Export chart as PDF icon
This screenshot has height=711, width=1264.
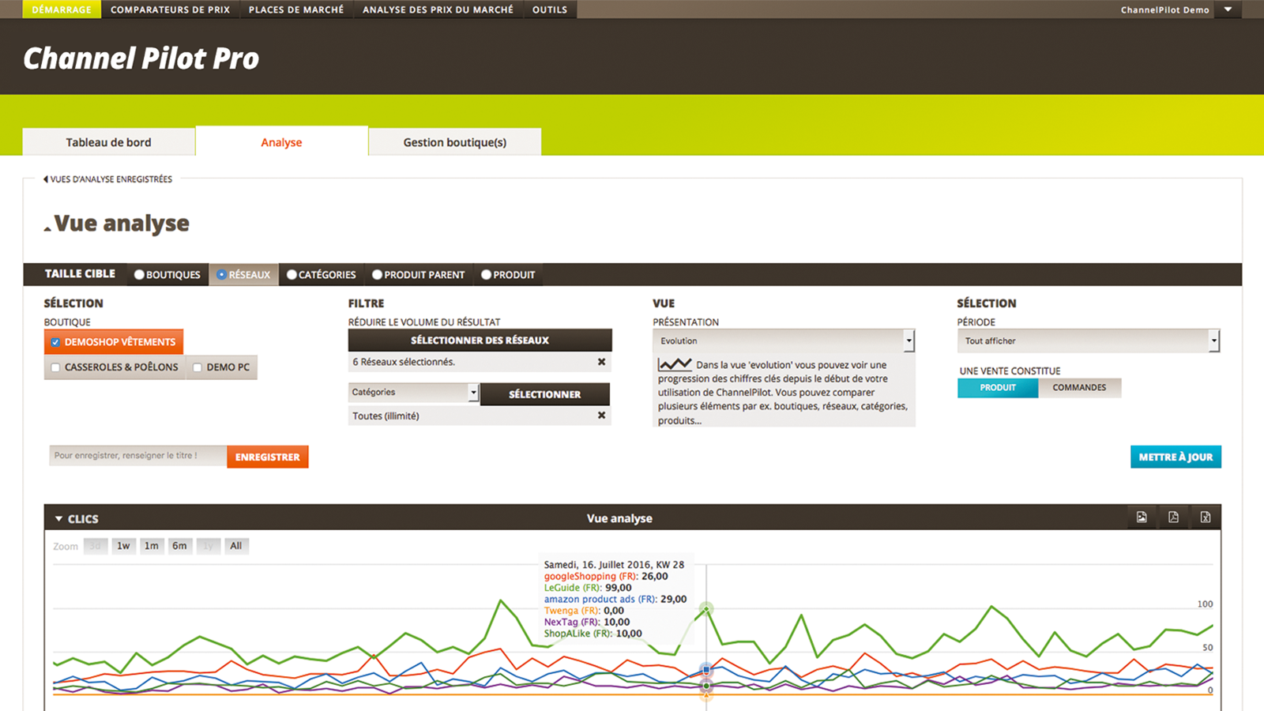pyautogui.click(x=1173, y=517)
